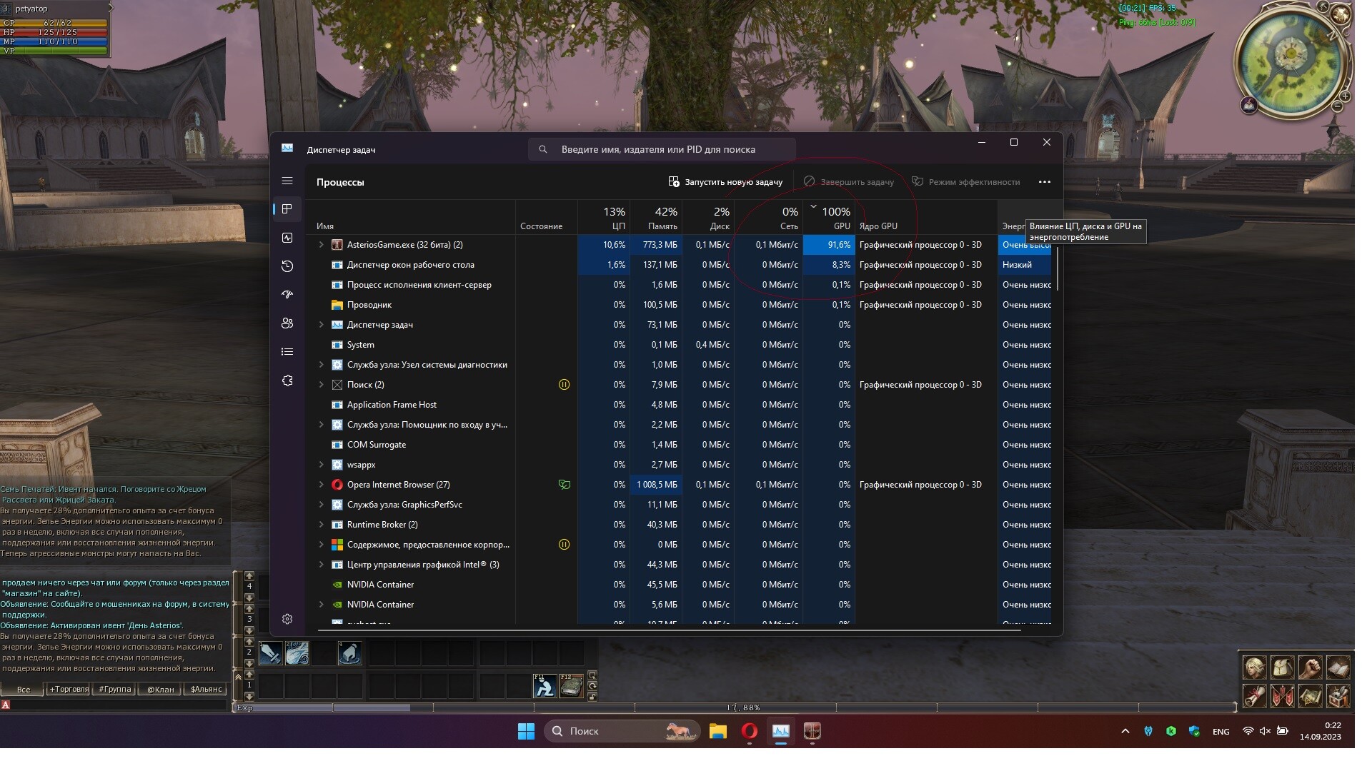The width and height of the screenshot is (1372, 771).
Task: Click efficiency leaf icon on Opera row
Action: (x=564, y=485)
